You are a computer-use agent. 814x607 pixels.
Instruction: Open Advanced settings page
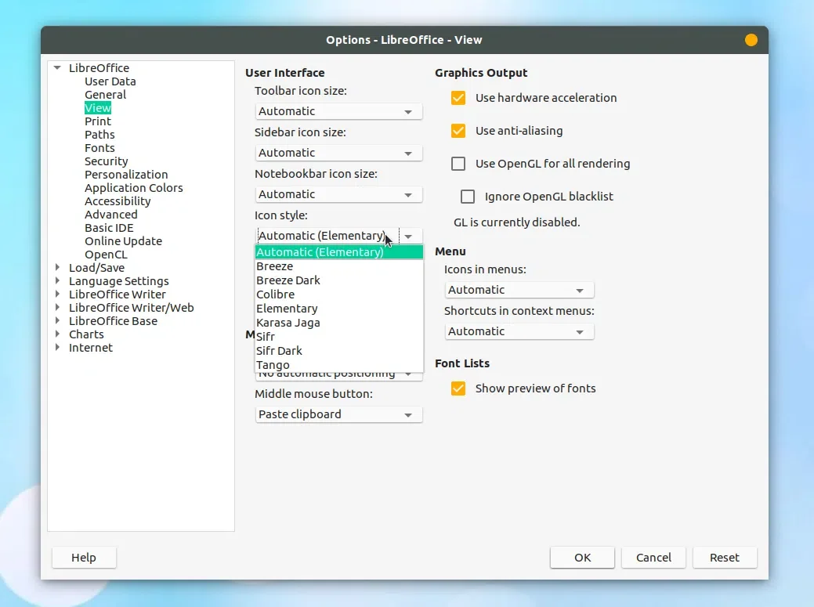[111, 215]
